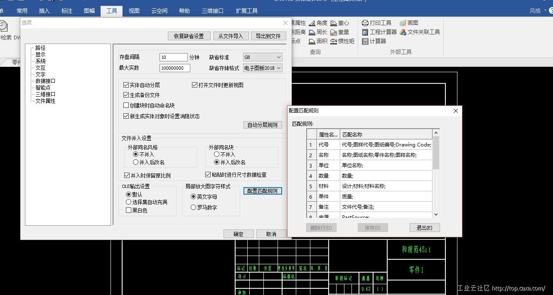Select 并入后改名 under 外部同名风格
Viewport: 553px width, 295px height.
click(135, 162)
